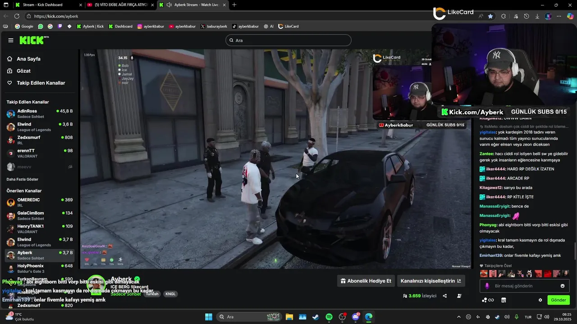Go to Ana Sayfa in sidebar

point(28,59)
